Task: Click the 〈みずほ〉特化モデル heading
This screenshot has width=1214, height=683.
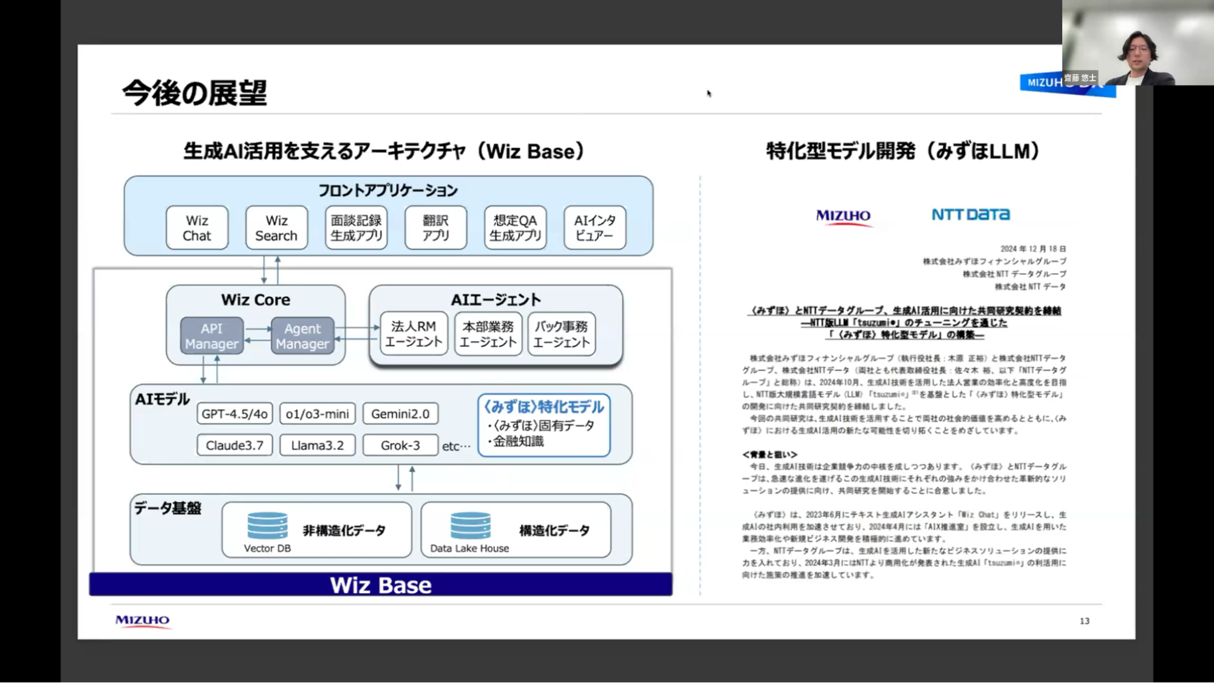Action: pos(544,407)
